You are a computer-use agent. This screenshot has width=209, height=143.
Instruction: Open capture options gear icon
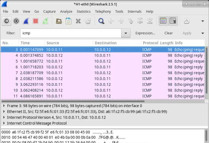[x=16, y=21]
